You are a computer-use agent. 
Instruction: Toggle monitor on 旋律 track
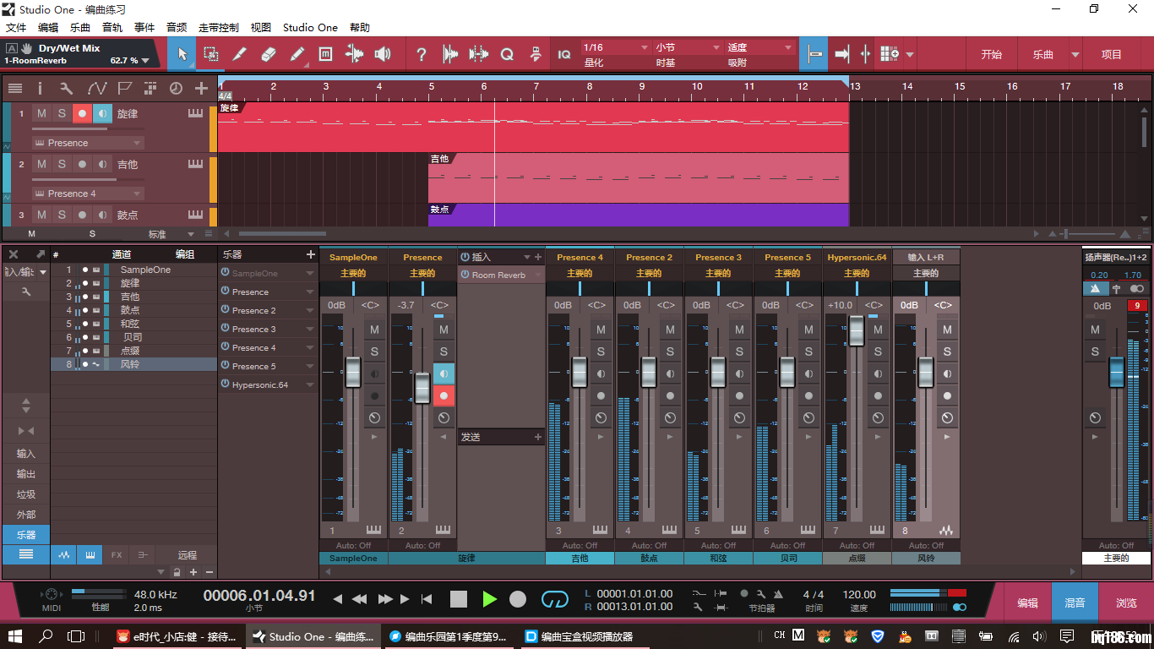tap(102, 113)
